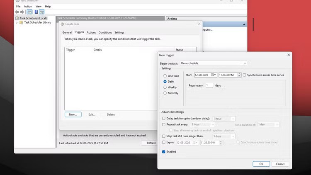This screenshot has width=311, height=175.
Task: Select the One time schedule option
Action: tap(165, 76)
